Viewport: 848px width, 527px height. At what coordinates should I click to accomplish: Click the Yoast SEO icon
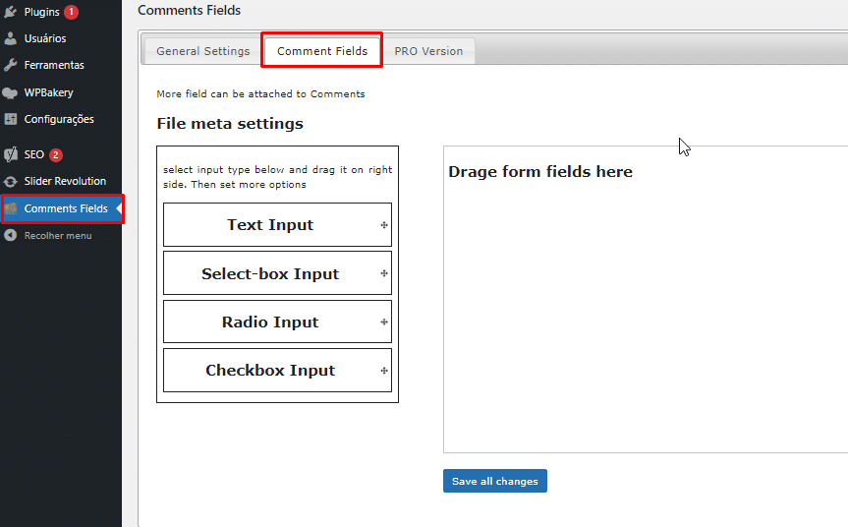tap(10, 154)
